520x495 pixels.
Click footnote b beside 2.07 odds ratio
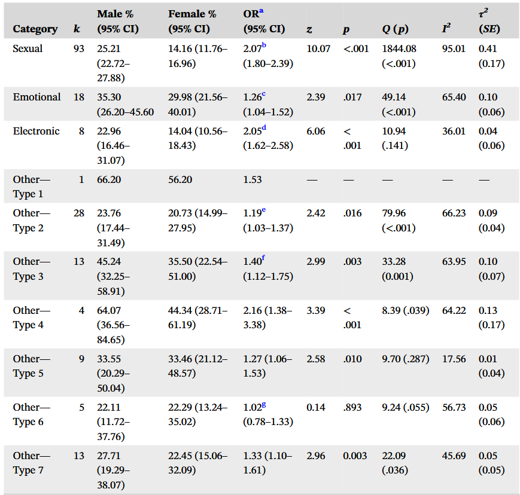(264, 45)
